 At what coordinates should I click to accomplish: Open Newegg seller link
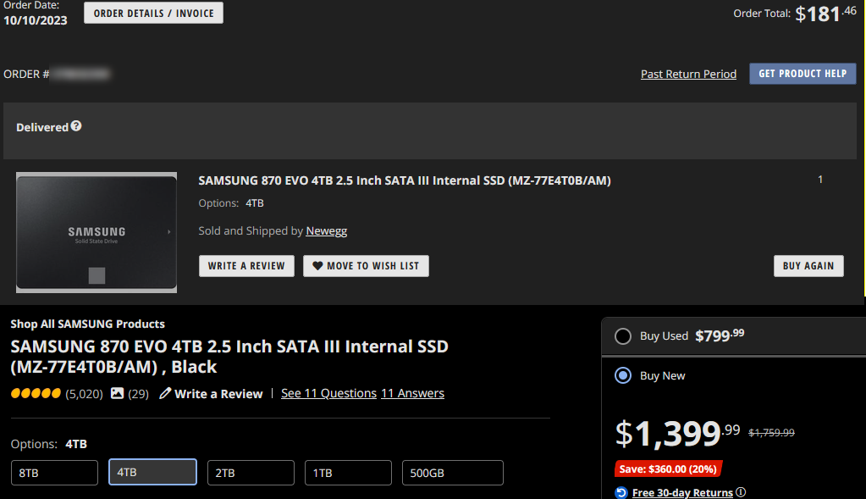(x=327, y=231)
